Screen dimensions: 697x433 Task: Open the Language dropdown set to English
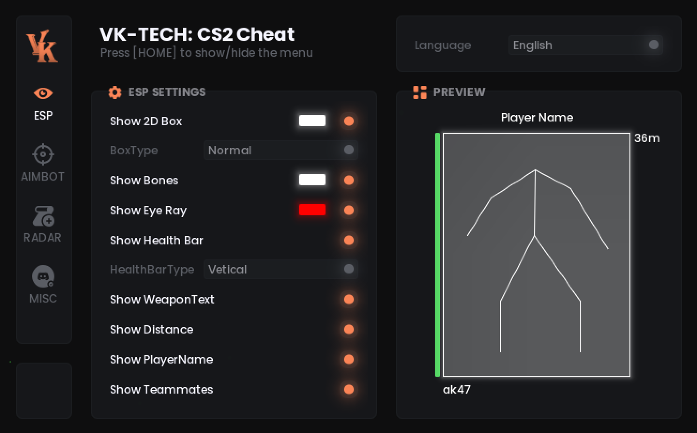[x=585, y=45]
